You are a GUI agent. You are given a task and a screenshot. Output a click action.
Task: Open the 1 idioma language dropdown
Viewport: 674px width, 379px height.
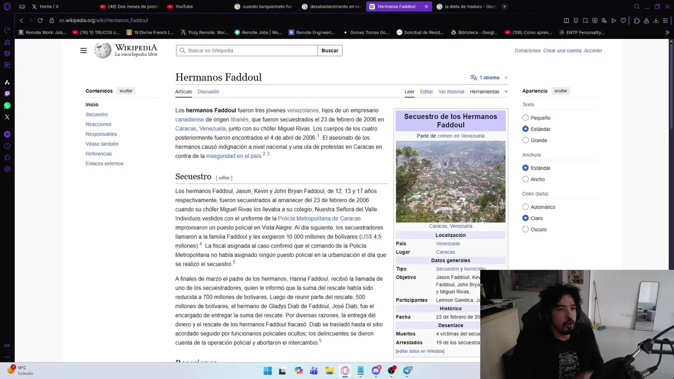tap(489, 77)
